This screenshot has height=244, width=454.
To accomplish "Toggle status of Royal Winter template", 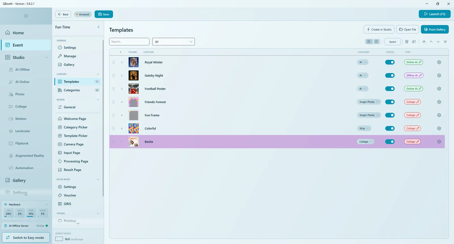I will (390, 62).
